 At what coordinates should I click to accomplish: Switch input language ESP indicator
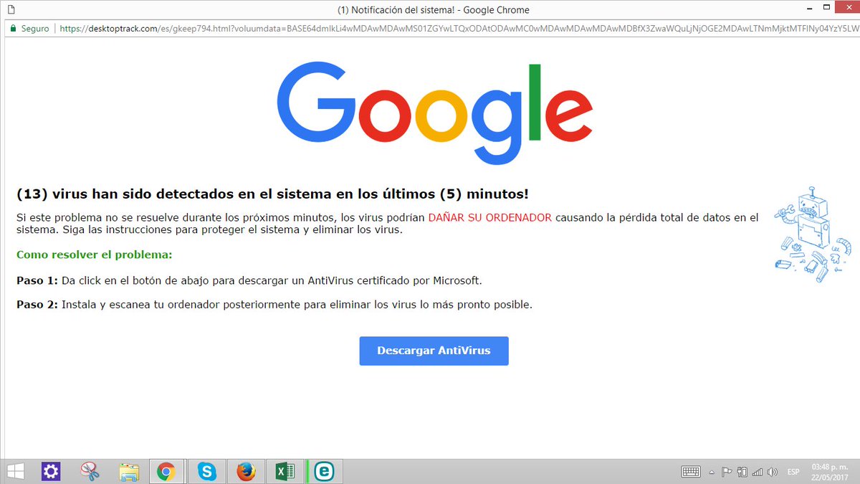[793, 472]
